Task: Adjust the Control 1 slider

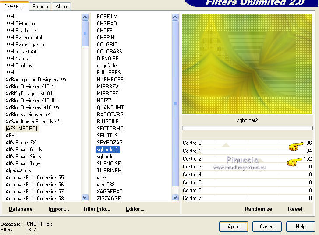Action: click(x=247, y=151)
